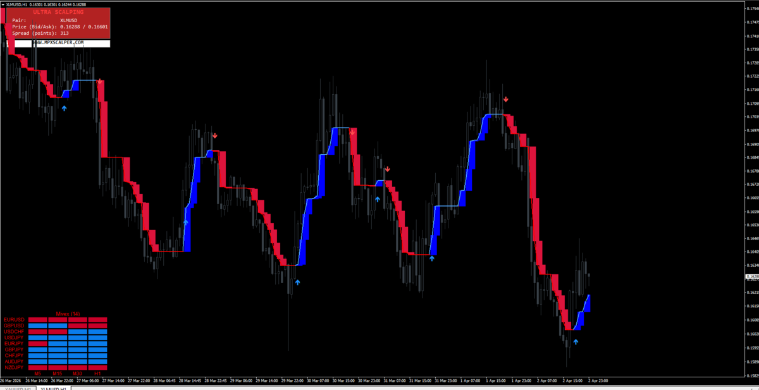Click the blue buy arrow above 29 Mar 22:00
Viewport: 759px width, 390px height.
pyautogui.click(x=297, y=283)
